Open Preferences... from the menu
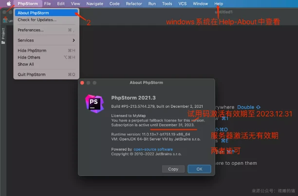This screenshot has width=298, height=196. (46, 30)
